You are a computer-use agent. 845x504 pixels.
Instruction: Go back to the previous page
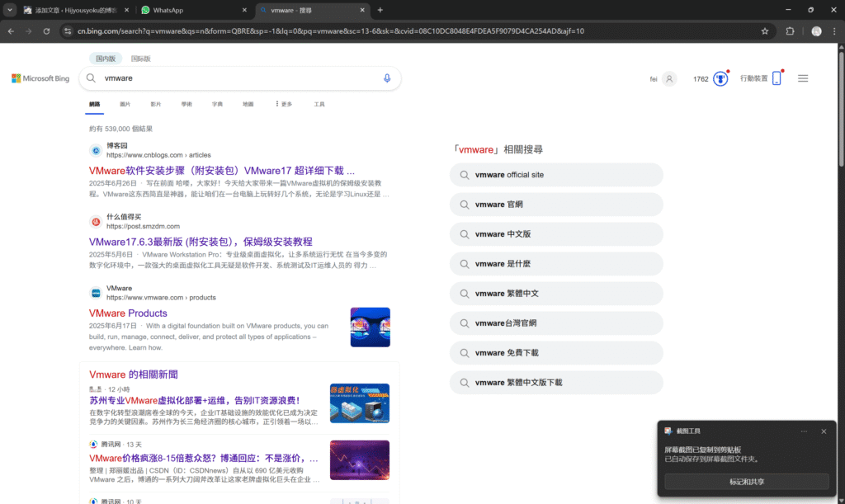click(x=11, y=31)
